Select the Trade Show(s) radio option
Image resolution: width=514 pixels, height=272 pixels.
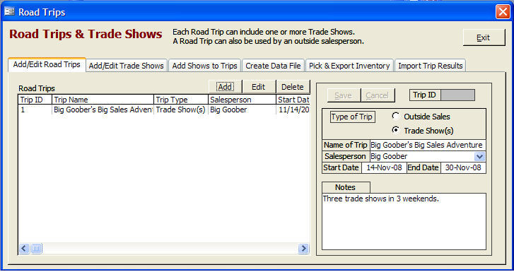[x=396, y=130]
